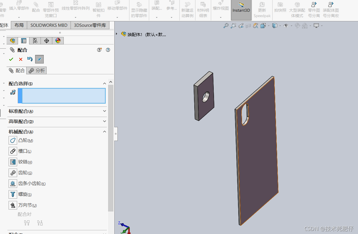Image resolution: width=358 pixels, height=234 pixels.
Task: Click Previous View icon
Action: (241, 26)
